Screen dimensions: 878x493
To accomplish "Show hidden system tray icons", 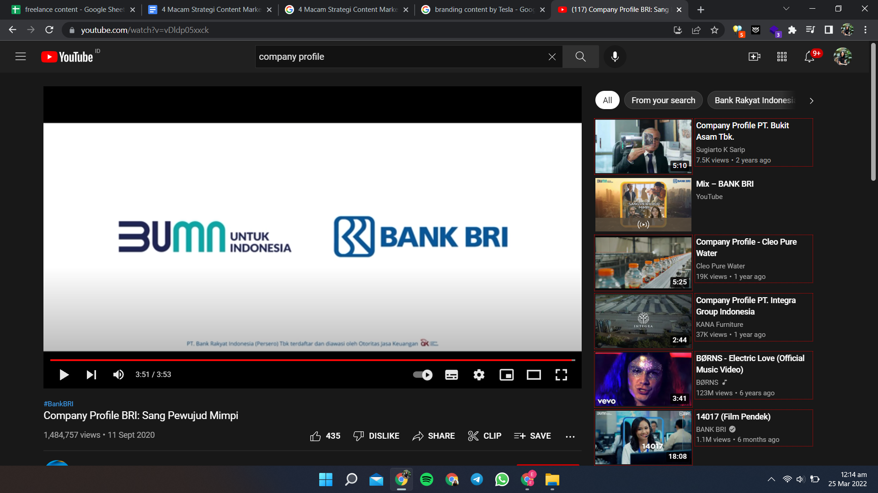I will click(771, 479).
